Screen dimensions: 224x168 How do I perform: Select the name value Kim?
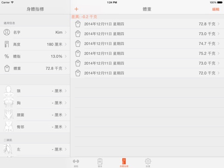coord(59,32)
